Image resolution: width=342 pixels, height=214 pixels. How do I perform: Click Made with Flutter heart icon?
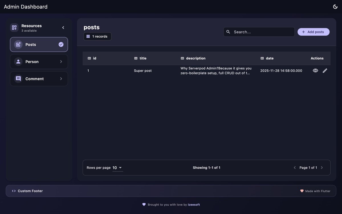(x=302, y=191)
